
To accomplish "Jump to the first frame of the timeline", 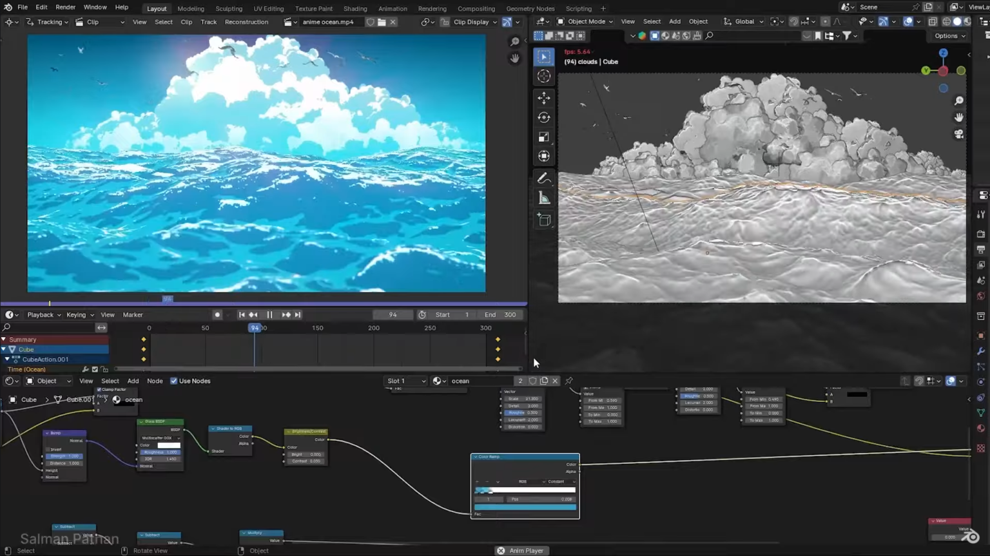I will (242, 315).
